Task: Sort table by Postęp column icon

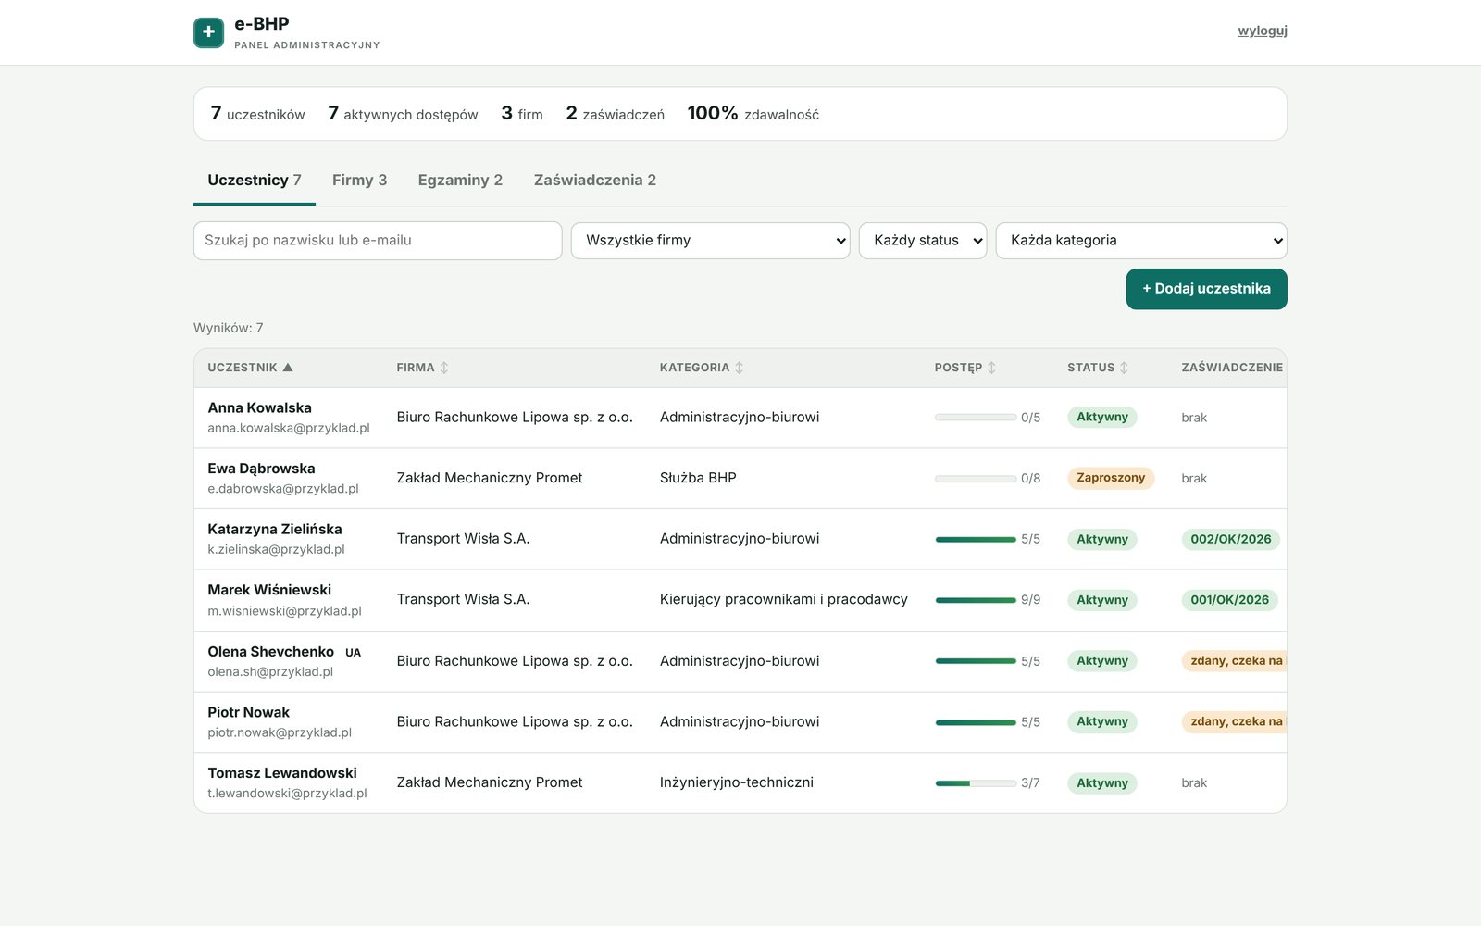Action: point(992,368)
